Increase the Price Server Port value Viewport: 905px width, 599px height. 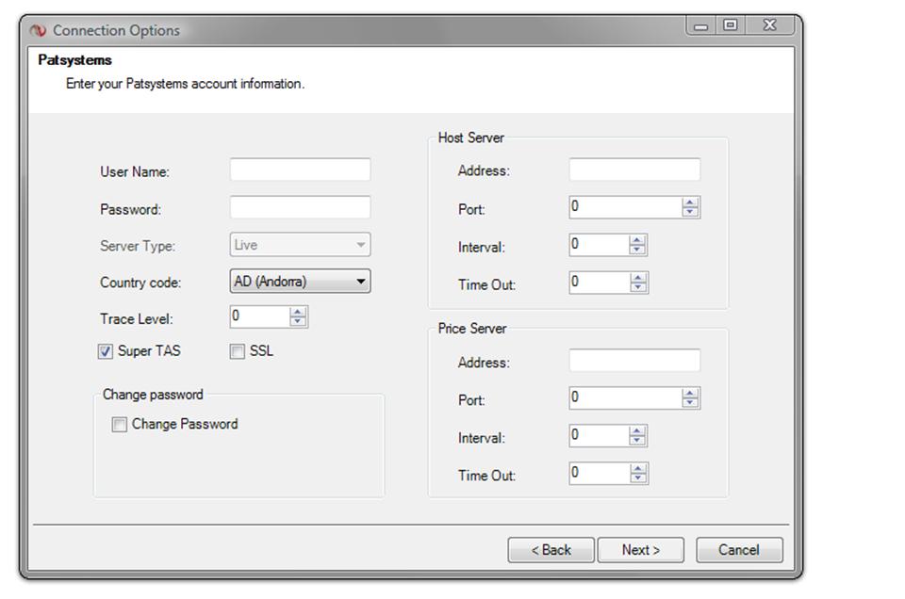click(690, 393)
